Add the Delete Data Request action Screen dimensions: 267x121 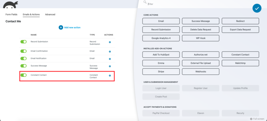tap(201, 30)
